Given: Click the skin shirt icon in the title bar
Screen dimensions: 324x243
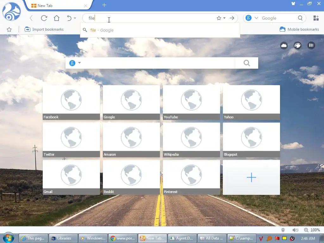Looking at the screenshot, I should [293, 3].
